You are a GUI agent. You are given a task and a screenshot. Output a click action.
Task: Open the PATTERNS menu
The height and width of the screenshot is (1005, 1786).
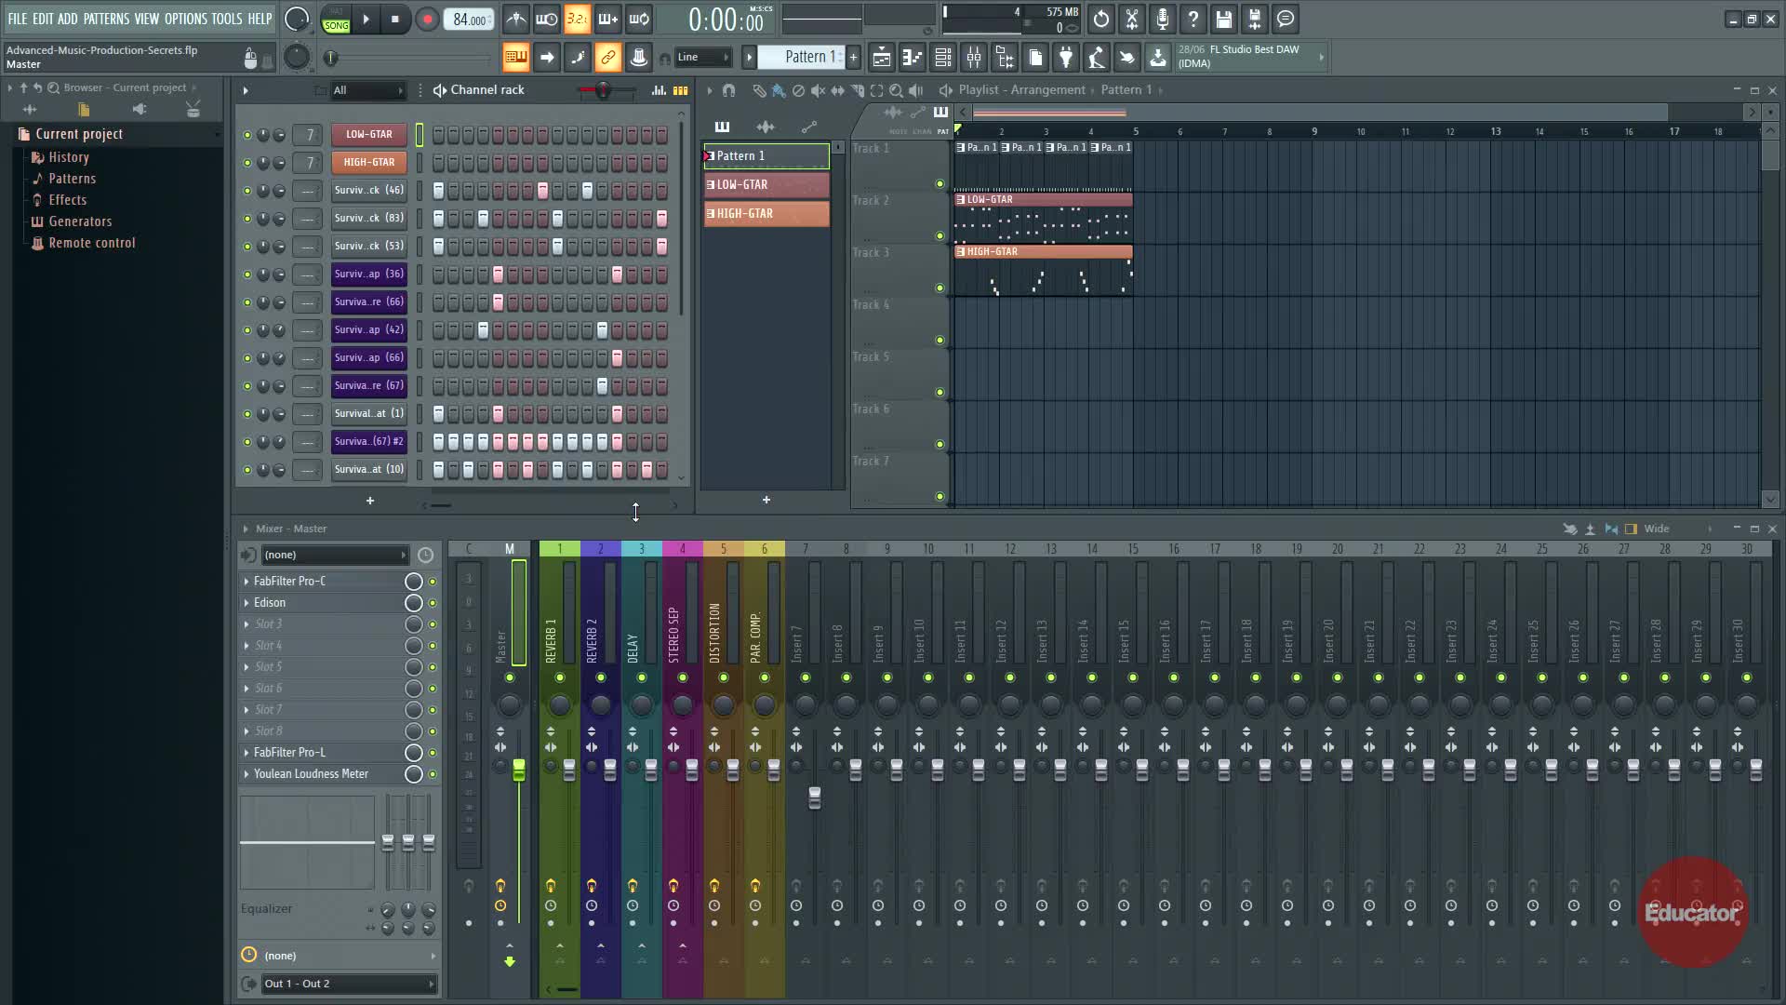coord(106,19)
